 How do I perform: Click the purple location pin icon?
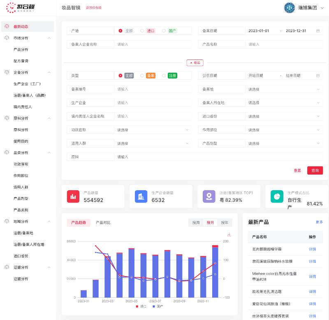click(209, 196)
